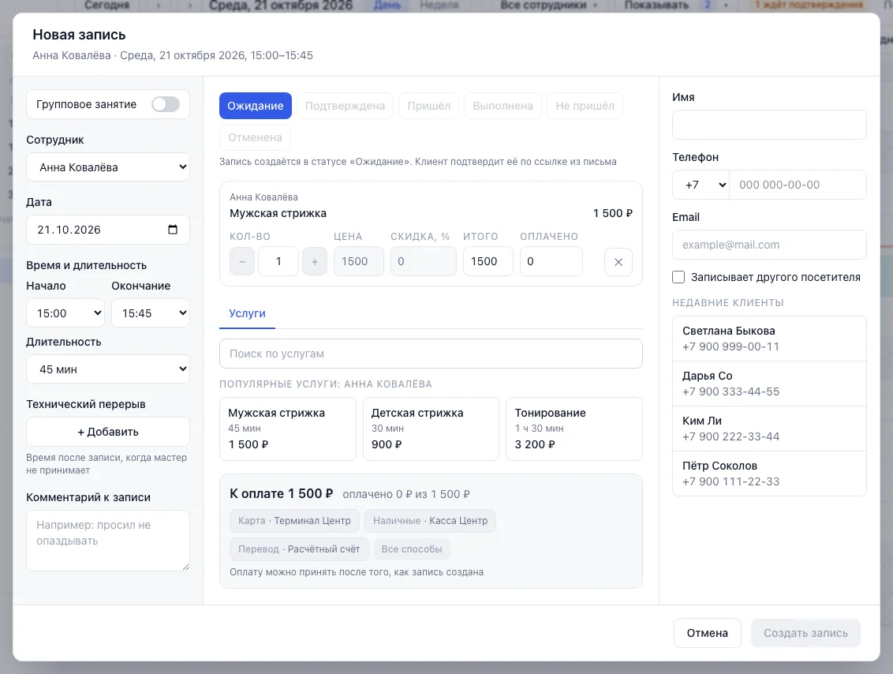Open the Начало time dropdown

coord(65,313)
